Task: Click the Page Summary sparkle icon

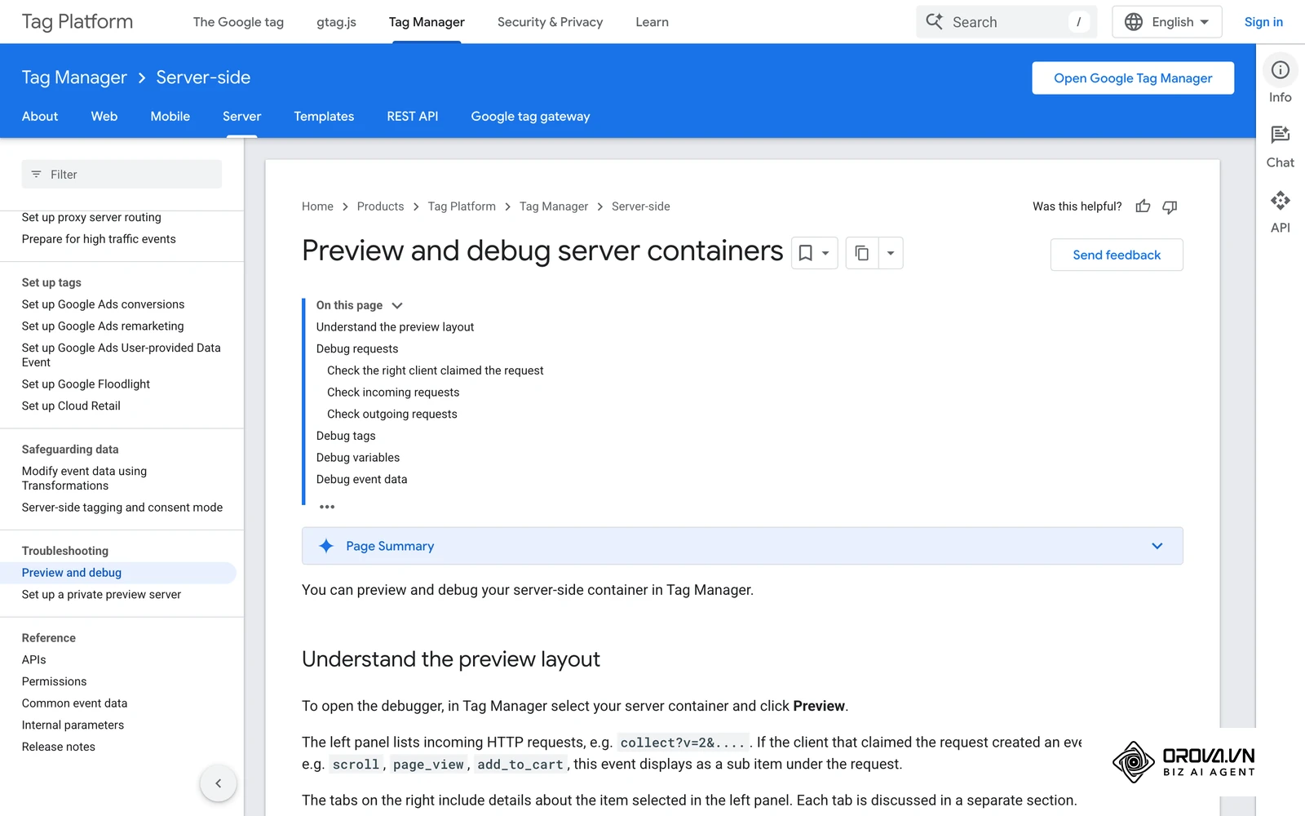Action: [x=326, y=546]
